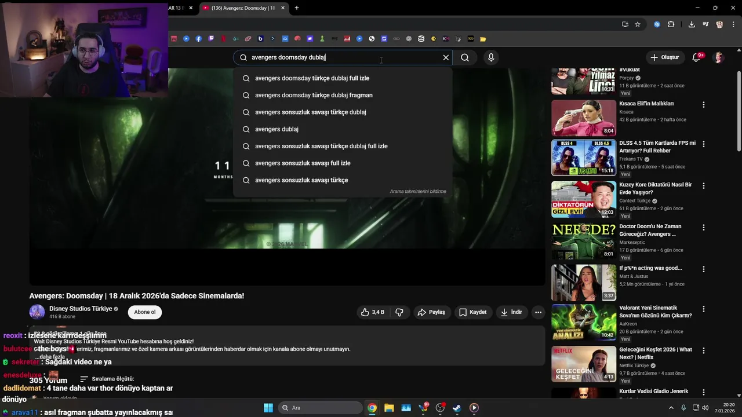Open options for Kurtlar Vadisi video

[x=704, y=393]
